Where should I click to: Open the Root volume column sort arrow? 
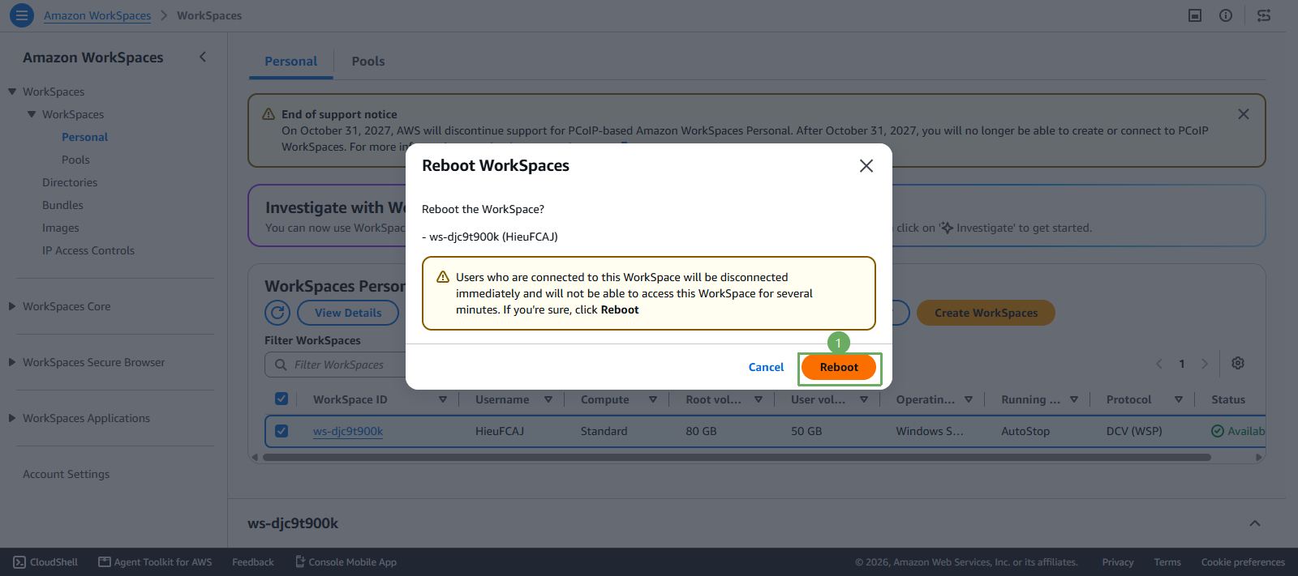pyautogui.click(x=759, y=399)
